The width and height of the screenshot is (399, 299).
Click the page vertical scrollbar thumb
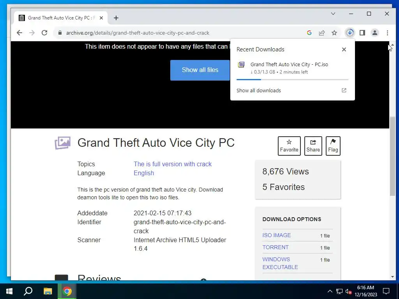(392, 157)
